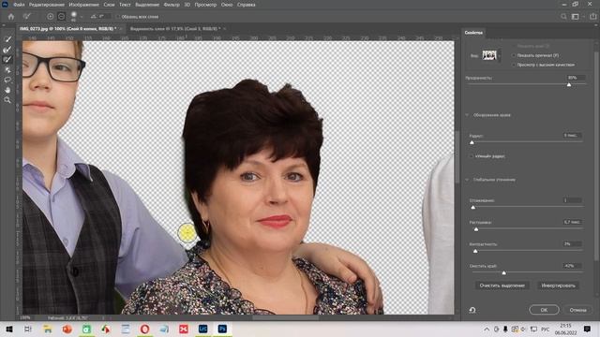Click the brush angle icon
Screen dimensions: 600x337
coord(94,17)
